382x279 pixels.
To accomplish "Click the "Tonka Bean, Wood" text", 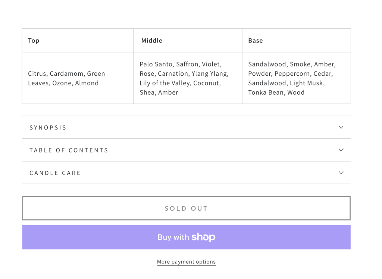I will pyautogui.click(x=276, y=93).
